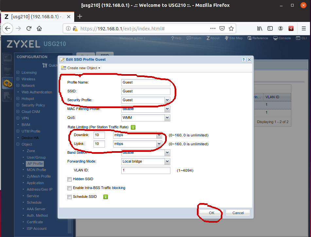
Task: Click the red extension badge icon
Action: point(291,28)
